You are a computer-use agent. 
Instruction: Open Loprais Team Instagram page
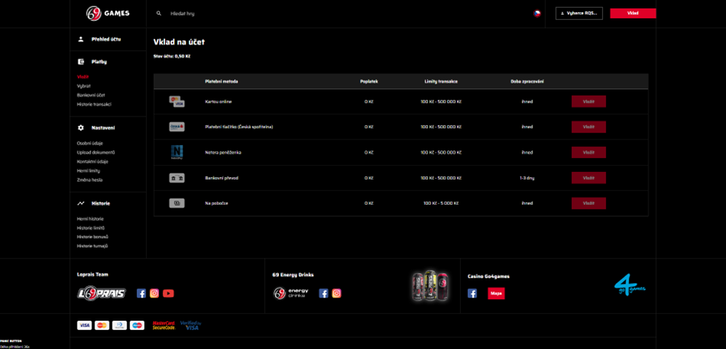(154, 293)
